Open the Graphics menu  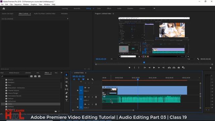[x=34, y=4]
